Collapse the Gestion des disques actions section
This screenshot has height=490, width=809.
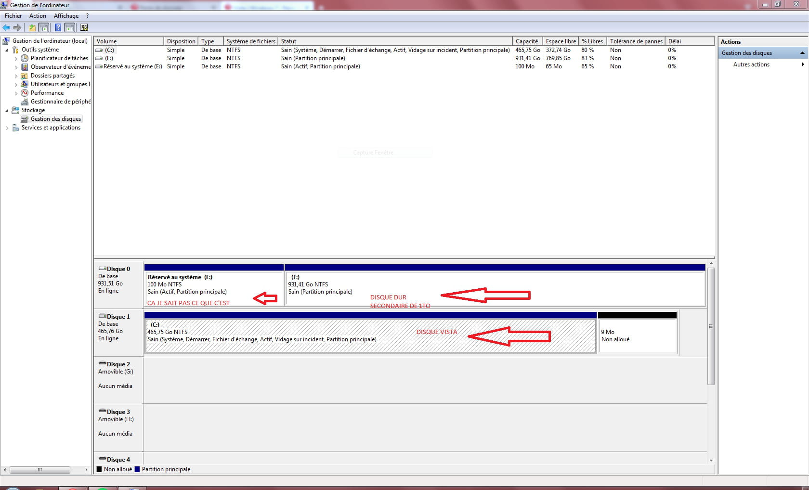[x=802, y=53]
